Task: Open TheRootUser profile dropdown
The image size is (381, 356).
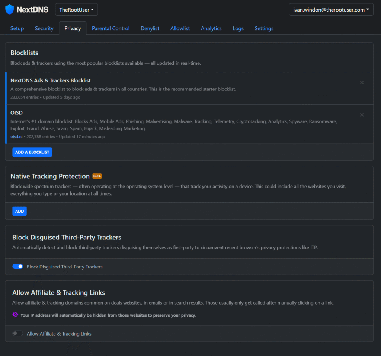Action: [x=77, y=10]
